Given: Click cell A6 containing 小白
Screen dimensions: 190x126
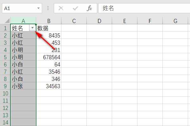Looking at the screenshot, I should click(23, 64).
